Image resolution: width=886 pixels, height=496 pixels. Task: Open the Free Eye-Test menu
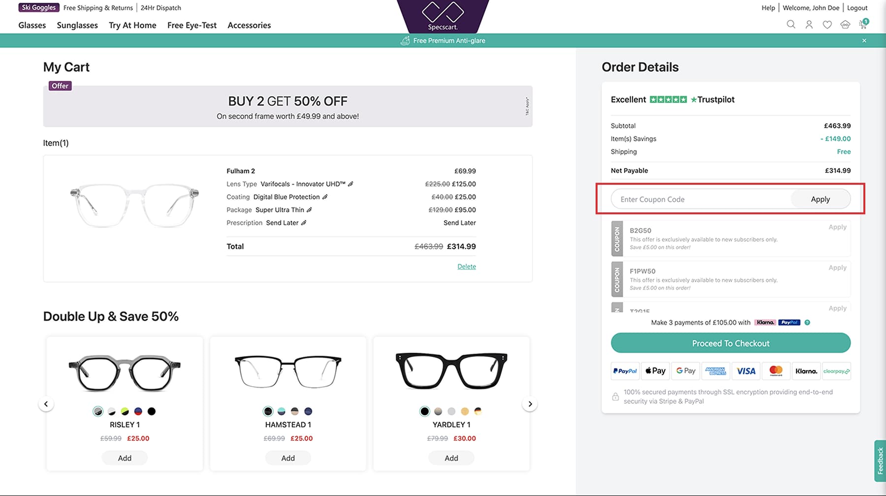[192, 25]
